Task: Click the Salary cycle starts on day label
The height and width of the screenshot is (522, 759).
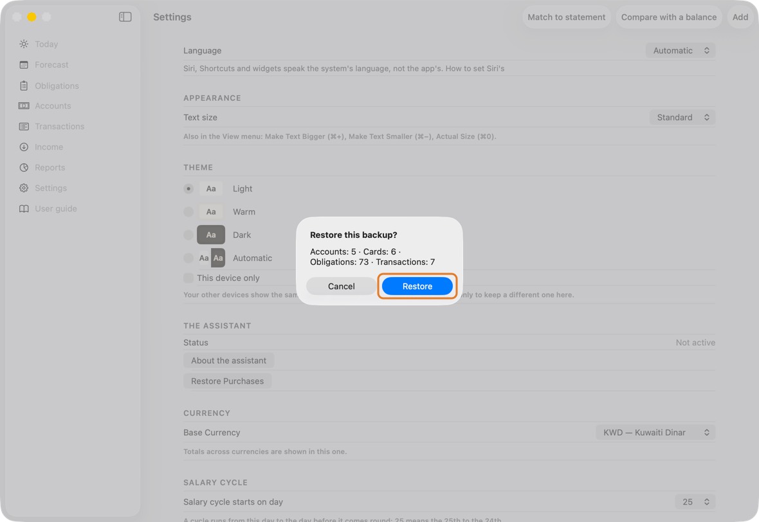Action: tap(233, 502)
